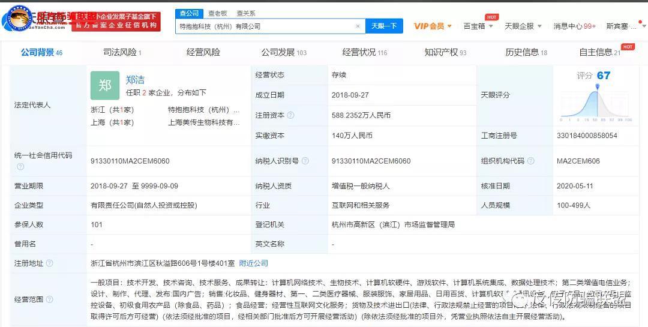
Task: Open the 郑洁 legal representative link
Action: pyautogui.click(x=136, y=80)
